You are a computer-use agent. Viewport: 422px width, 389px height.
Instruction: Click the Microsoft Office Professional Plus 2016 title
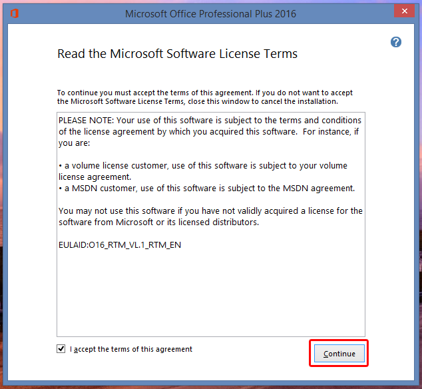point(210,14)
